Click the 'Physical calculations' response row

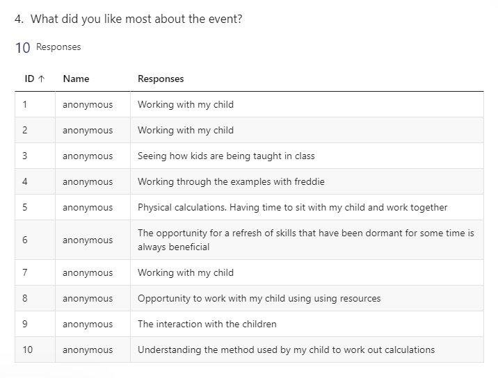pos(249,207)
